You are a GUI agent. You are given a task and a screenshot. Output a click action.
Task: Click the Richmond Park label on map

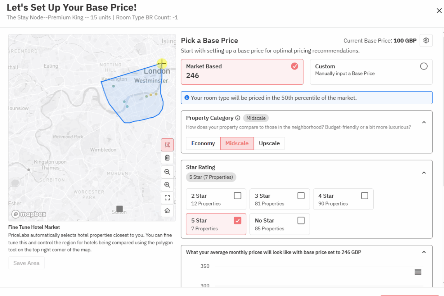(x=68, y=136)
